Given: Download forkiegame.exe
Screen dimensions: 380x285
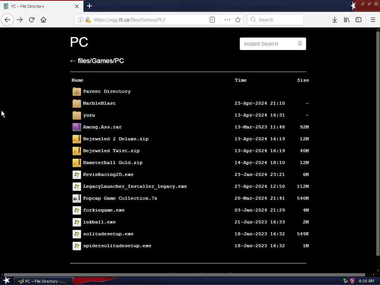Looking at the screenshot, I should tap(104, 210).
